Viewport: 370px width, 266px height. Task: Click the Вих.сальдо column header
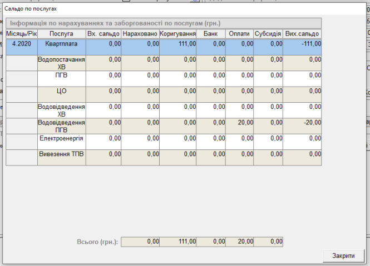coord(302,34)
